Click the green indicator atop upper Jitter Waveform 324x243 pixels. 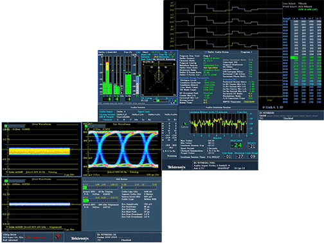coord(6,126)
